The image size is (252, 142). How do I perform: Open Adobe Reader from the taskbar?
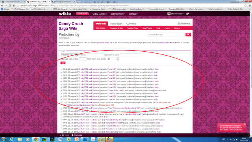click(x=93, y=139)
